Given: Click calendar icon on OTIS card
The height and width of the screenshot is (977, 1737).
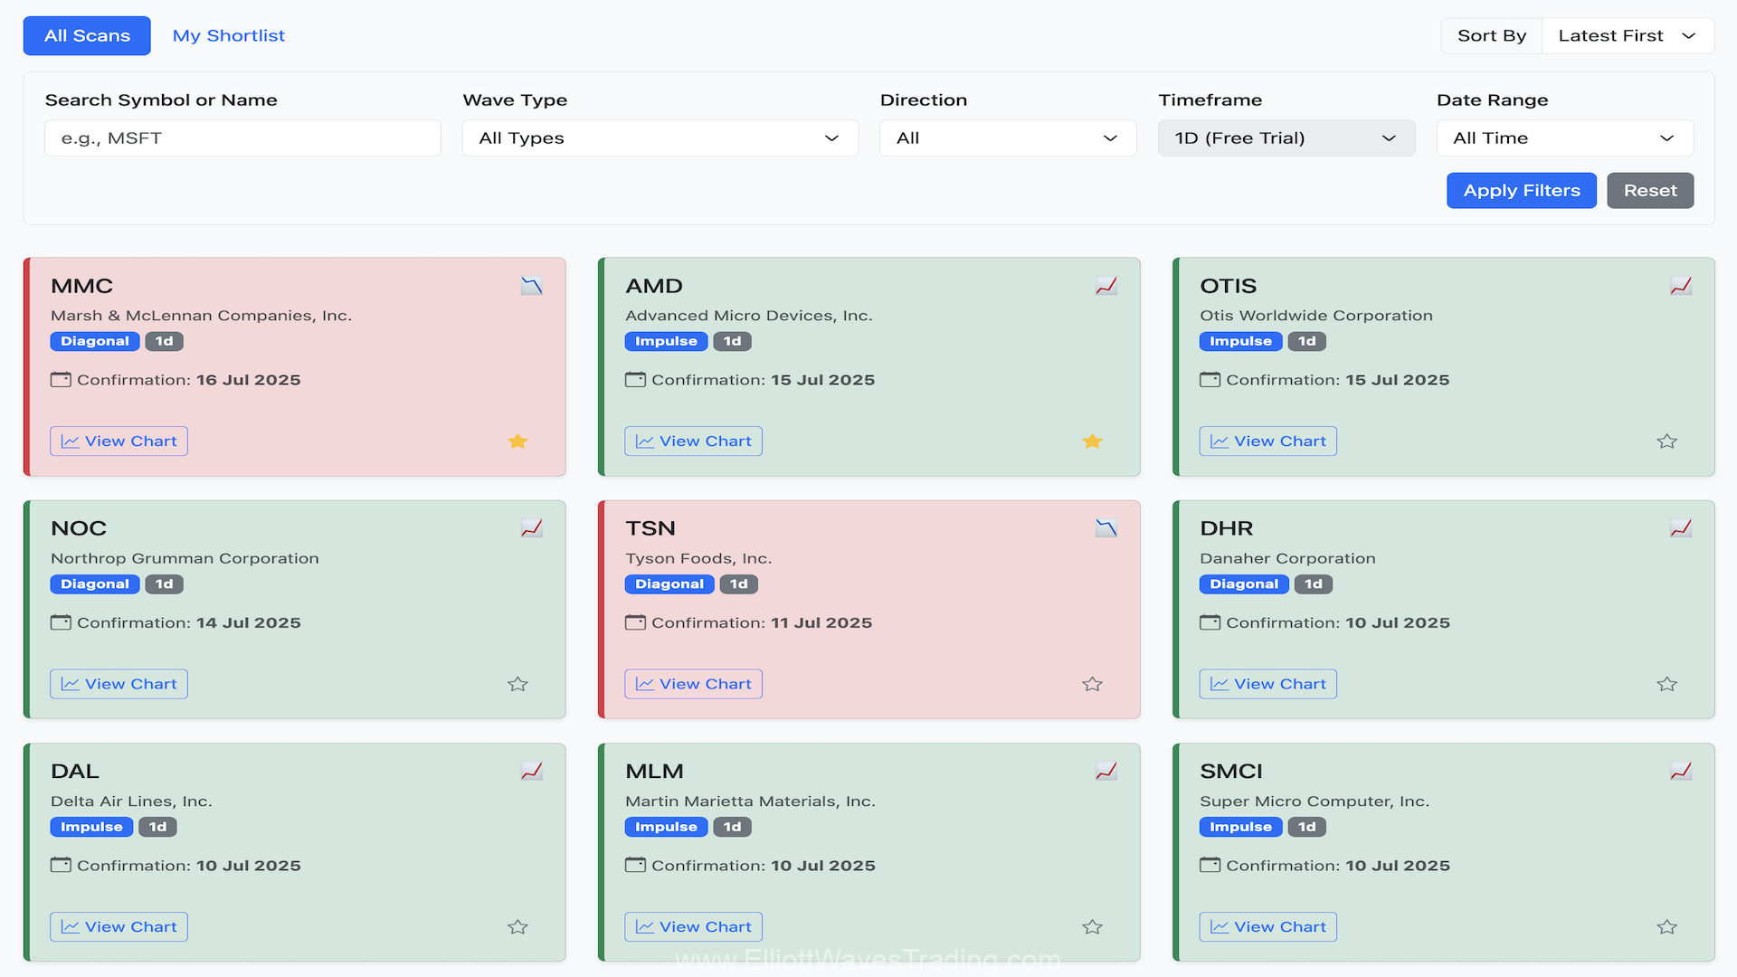Looking at the screenshot, I should tap(1210, 380).
